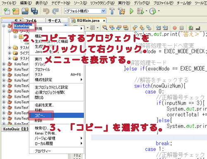Open the ナビゲート(N) menu
Viewport: 207px width, 159px height.
tap(61, 3)
